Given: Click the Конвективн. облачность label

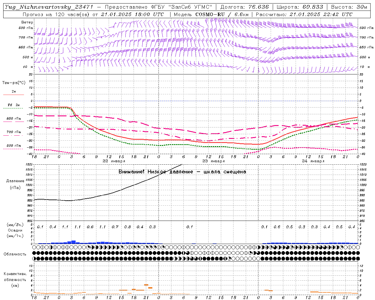Looking at the screenshot, I should pos(15,277).
